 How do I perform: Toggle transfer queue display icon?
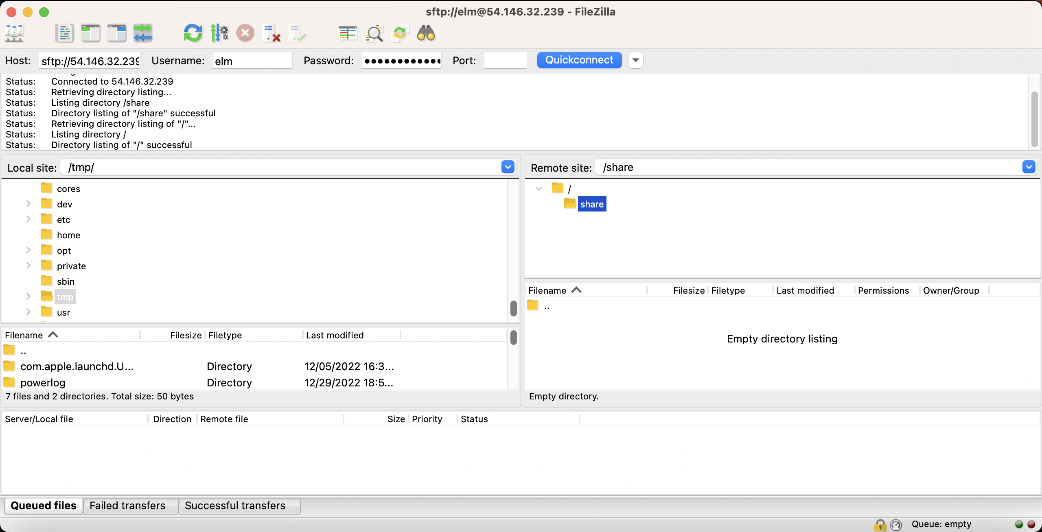(x=143, y=33)
